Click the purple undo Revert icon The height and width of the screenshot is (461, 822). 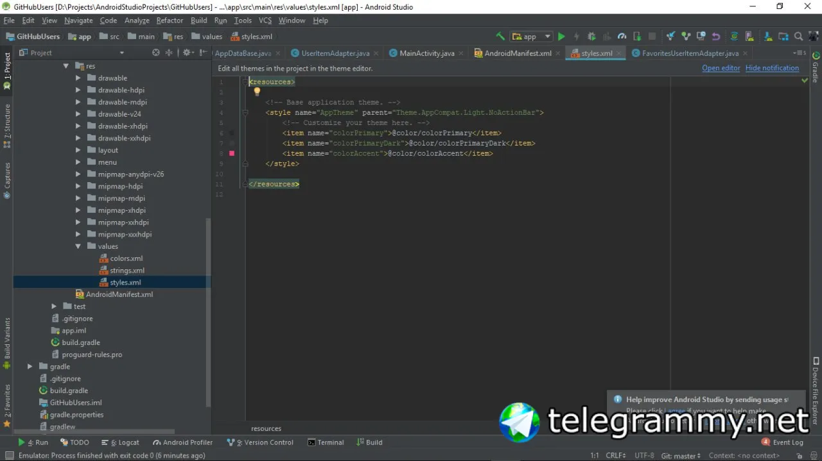click(716, 37)
